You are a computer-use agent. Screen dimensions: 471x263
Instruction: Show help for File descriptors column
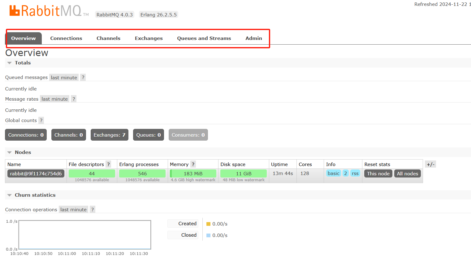(108, 164)
